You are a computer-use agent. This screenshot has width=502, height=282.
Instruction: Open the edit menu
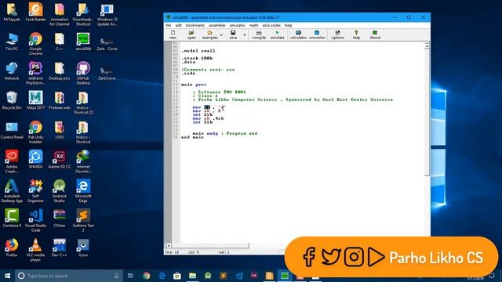click(178, 25)
